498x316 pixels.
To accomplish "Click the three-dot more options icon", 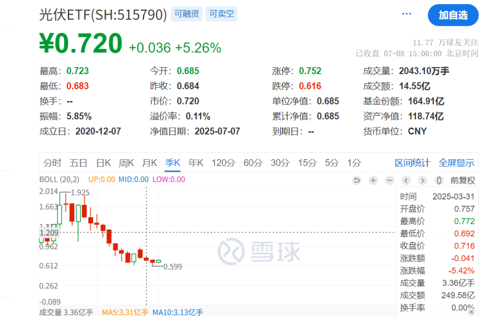I will (407, 14).
